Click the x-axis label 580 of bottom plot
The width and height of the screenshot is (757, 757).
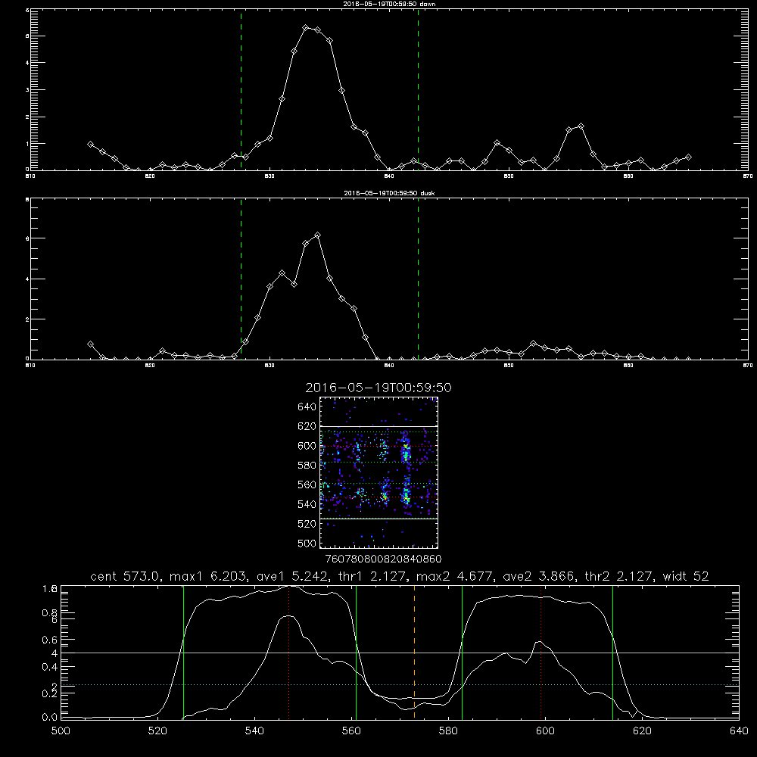(448, 731)
